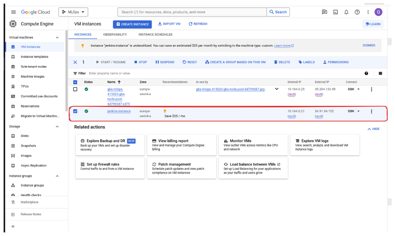Image resolution: width=395 pixels, height=236 pixels.
Task: Click Stop in the action bar
Action: pos(140,62)
